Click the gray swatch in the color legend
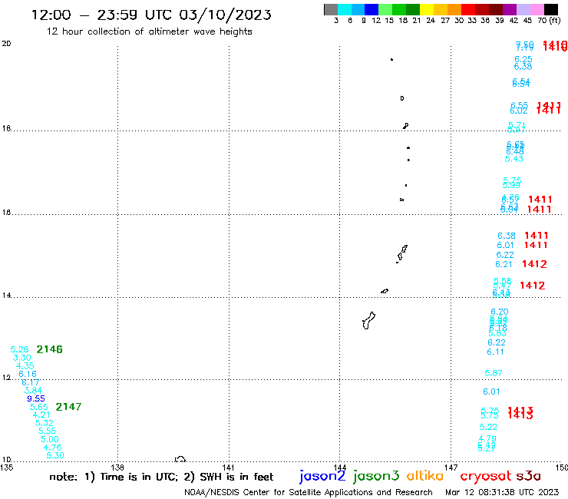 [331, 9]
